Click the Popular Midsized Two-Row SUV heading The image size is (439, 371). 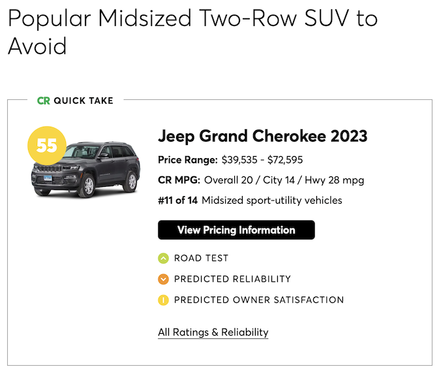click(x=192, y=18)
